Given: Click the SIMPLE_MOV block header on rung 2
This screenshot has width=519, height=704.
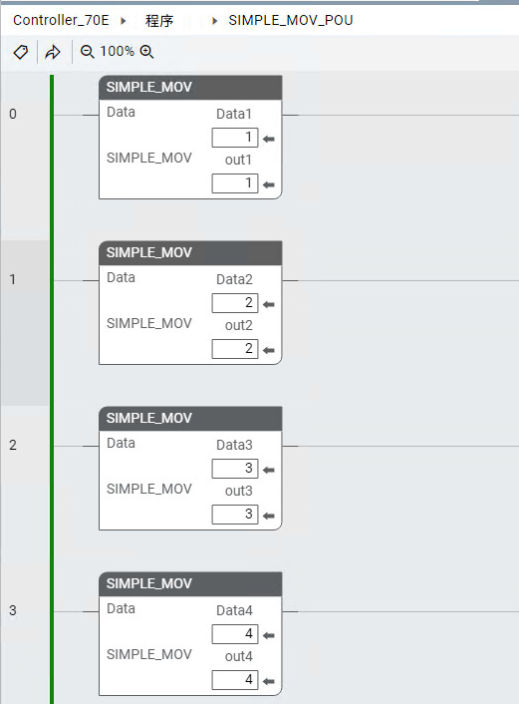Looking at the screenshot, I should (x=190, y=419).
